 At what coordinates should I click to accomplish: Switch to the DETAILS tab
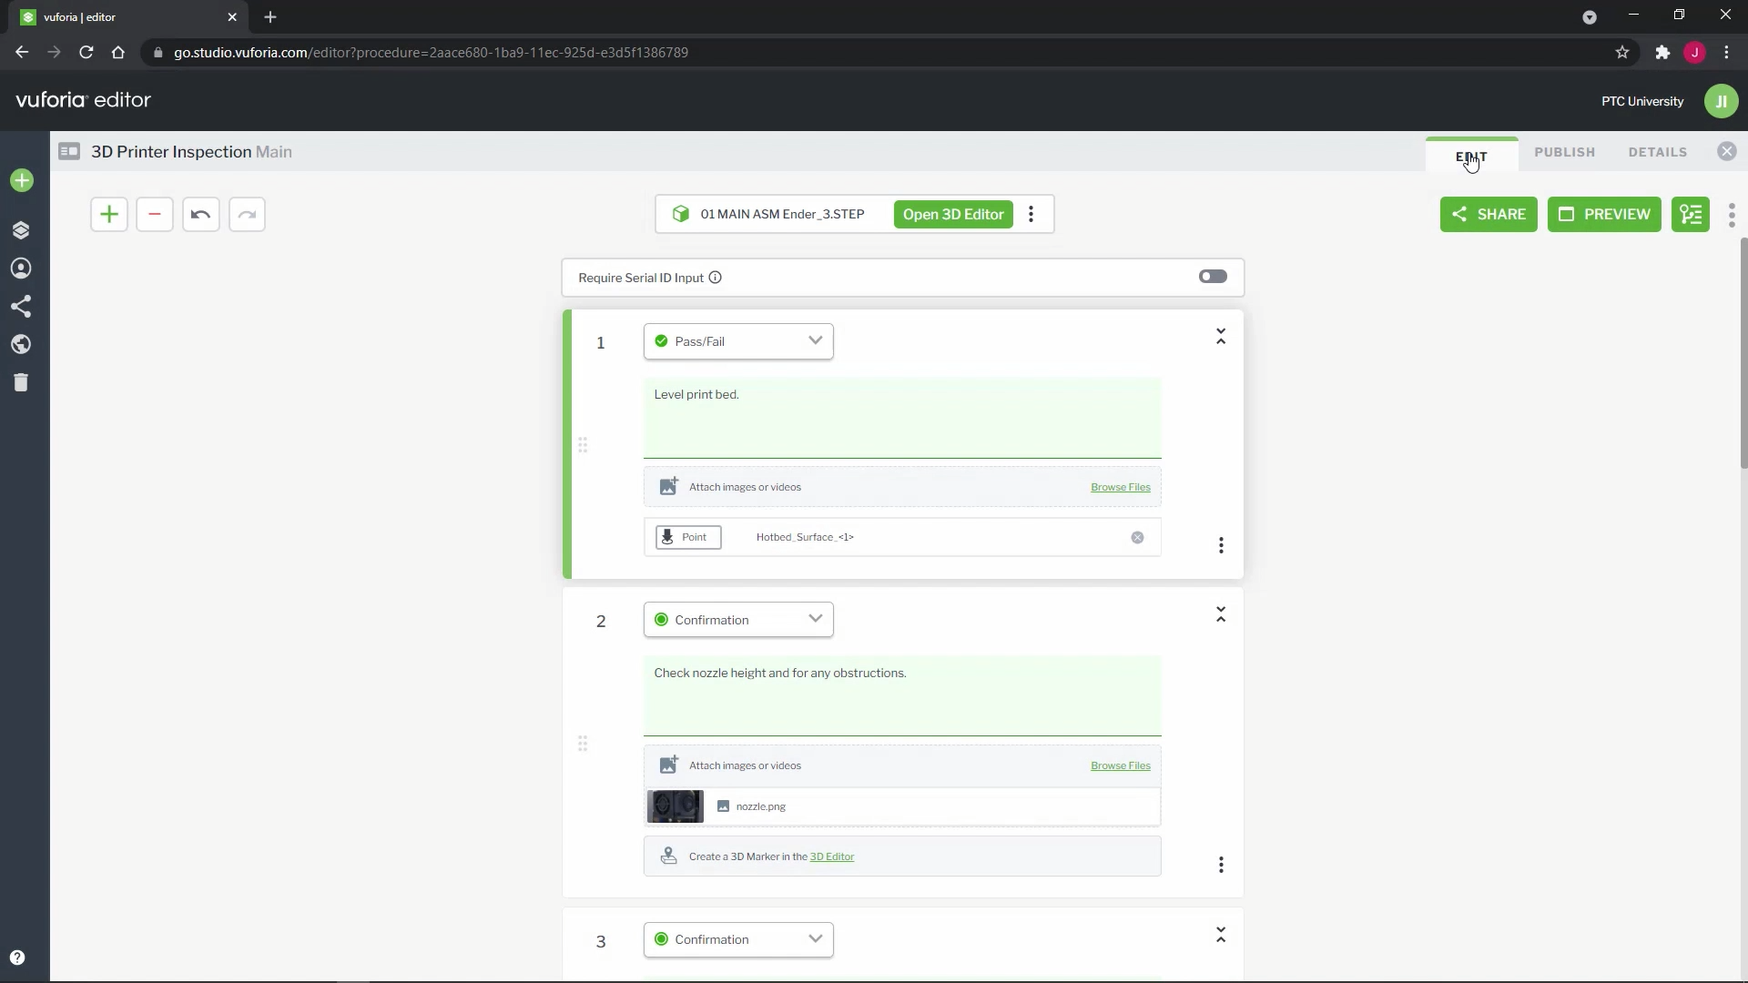1657,152
